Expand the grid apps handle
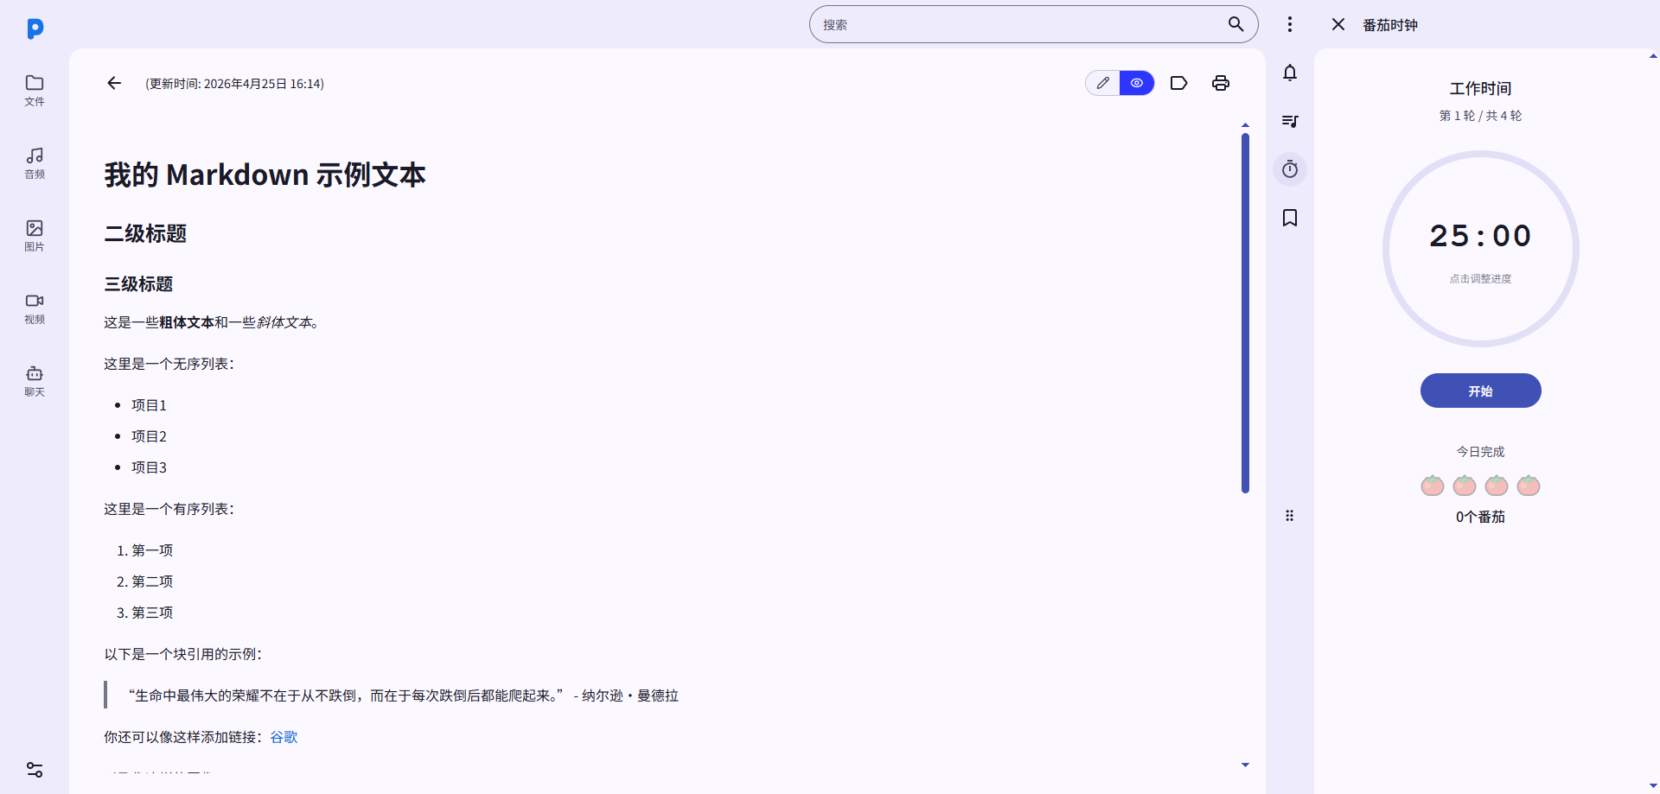 [x=1290, y=516]
